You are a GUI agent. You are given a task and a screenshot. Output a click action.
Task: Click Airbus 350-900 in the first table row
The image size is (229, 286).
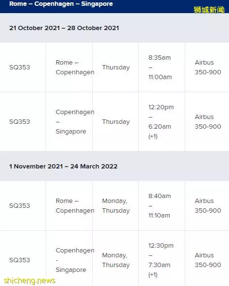[x=208, y=67]
